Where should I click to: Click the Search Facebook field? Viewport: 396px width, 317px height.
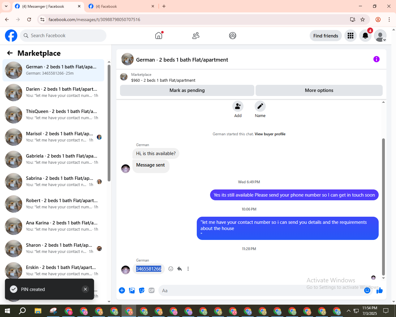click(x=63, y=36)
